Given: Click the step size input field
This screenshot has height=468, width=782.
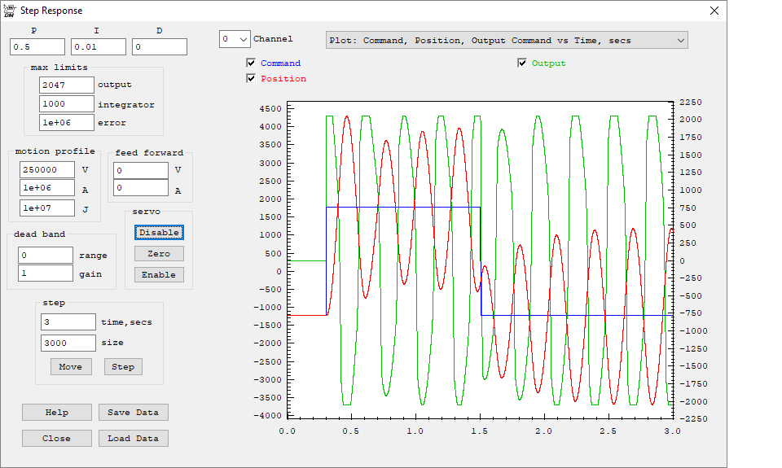Looking at the screenshot, I should click(x=68, y=343).
